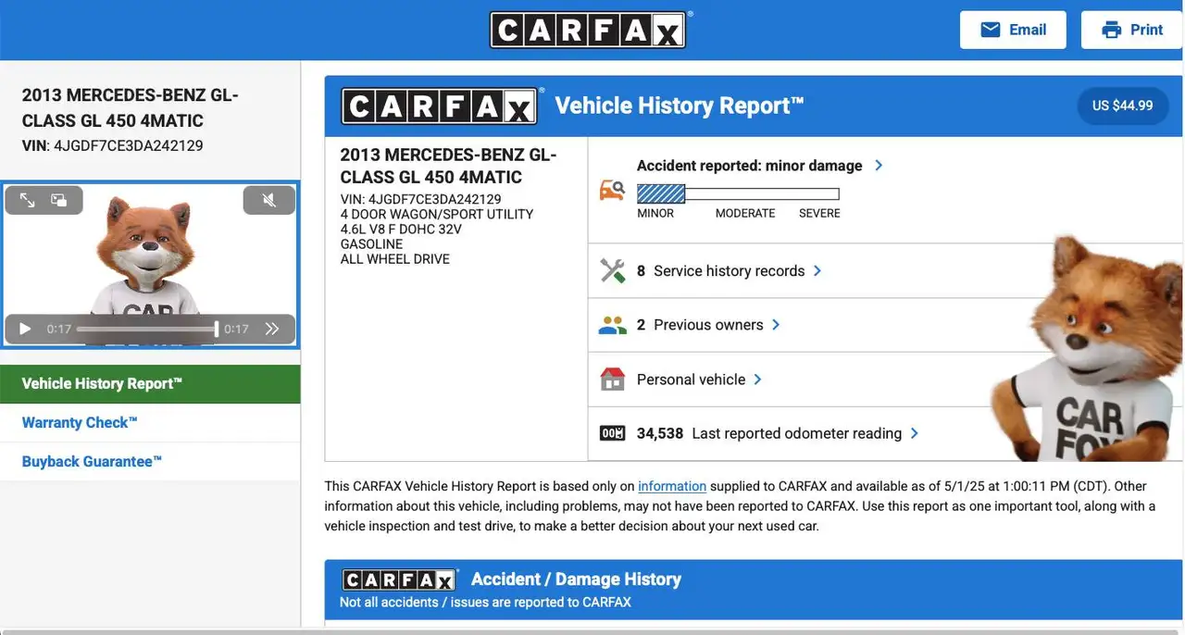The image size is (1185, 635).
Task: Click the car accident magnifier icon
Action: pos(612,190)
